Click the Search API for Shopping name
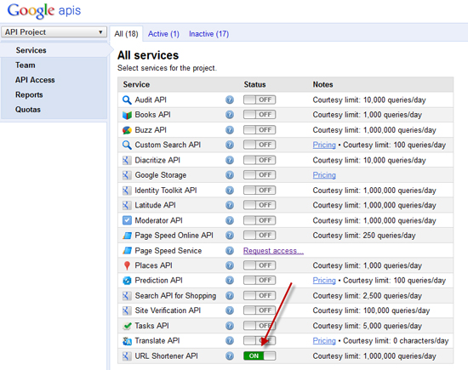 point(175,295)
